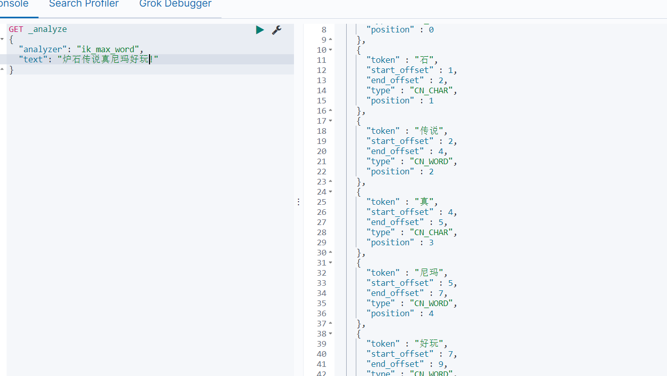Switch to the Console tab

click(x=14, y=4)
